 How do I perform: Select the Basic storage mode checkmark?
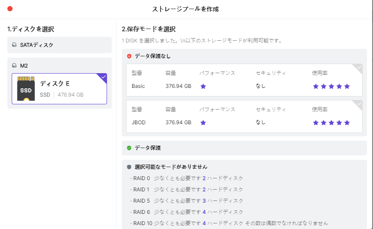358,68
